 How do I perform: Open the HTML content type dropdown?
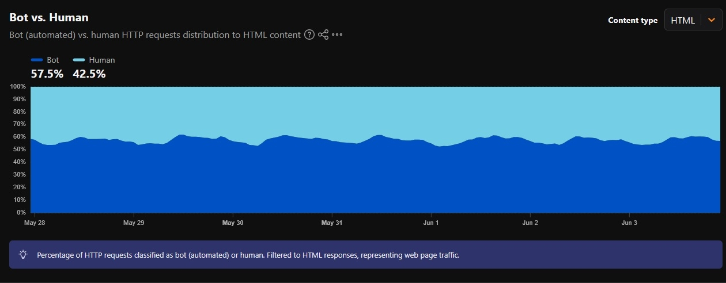[x=693, y=20]
